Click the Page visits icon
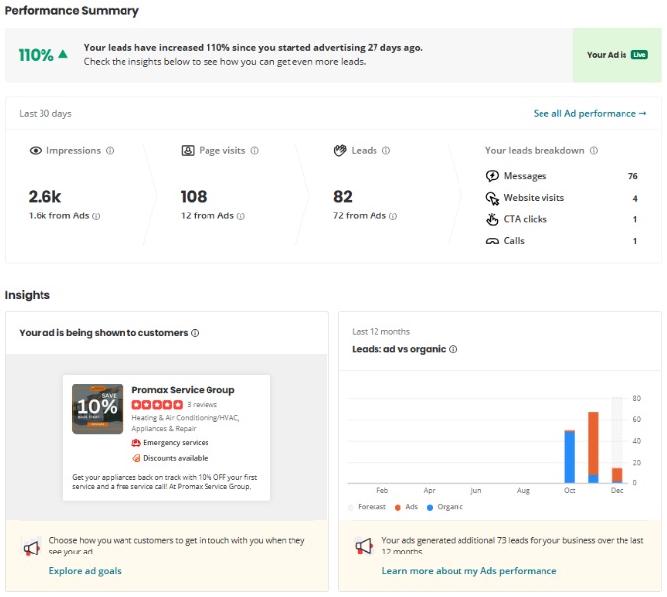Screen dimensions: 667x597 (188, 150)
